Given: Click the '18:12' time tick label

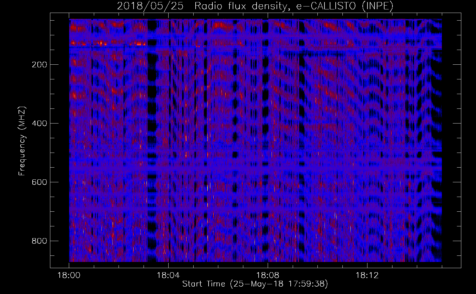Looking at the screenshot, I should 367,275.
